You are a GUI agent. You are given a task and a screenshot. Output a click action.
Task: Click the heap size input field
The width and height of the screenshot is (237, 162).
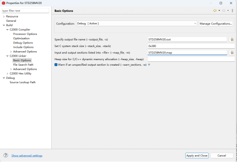[x=191, y=59]
